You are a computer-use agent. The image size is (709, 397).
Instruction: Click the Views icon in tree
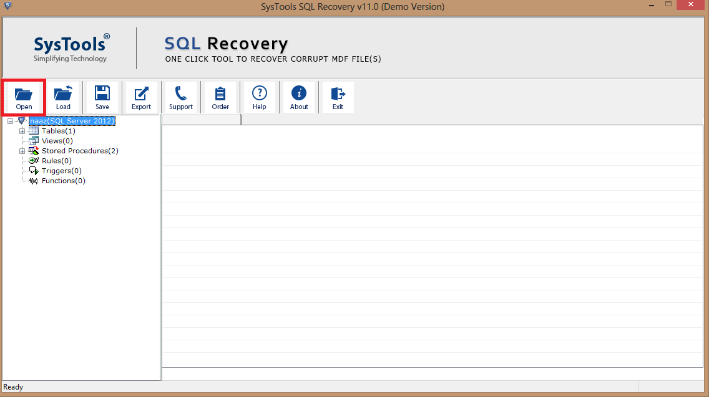point(34,141)
